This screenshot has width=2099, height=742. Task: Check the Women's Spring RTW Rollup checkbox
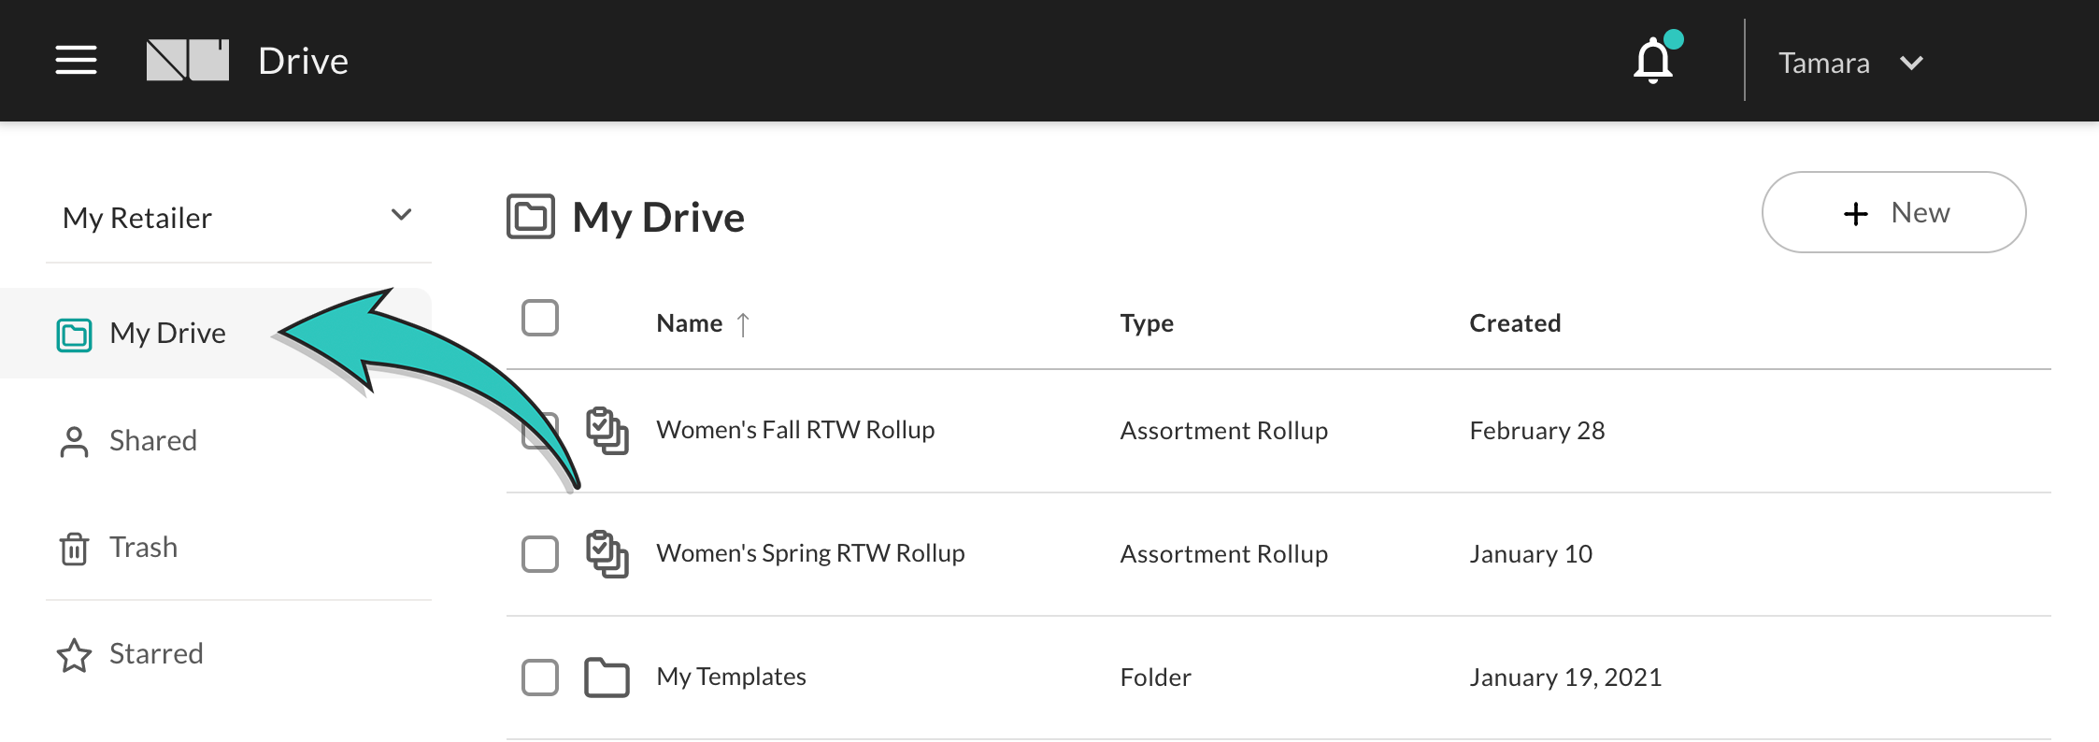[x=540, y=554]
